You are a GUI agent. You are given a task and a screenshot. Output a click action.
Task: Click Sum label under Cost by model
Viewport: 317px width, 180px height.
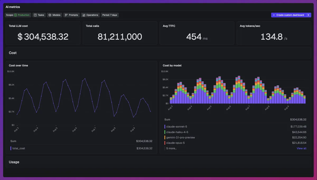[167, 120]
